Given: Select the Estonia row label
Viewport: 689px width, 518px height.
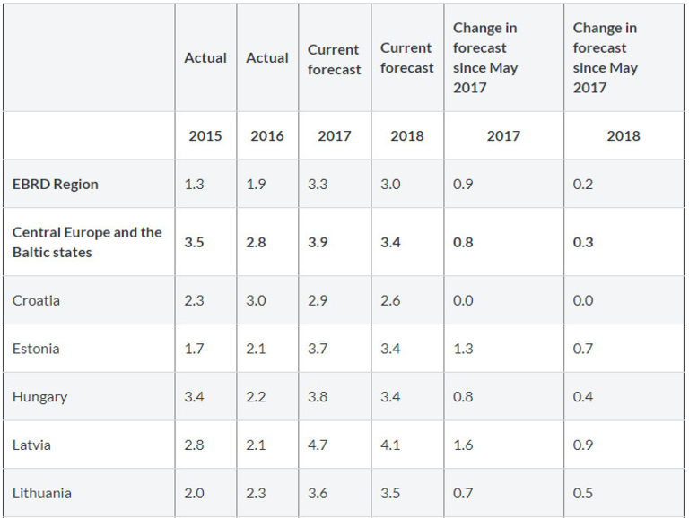Looking at the screenshot, I should (x=36, y=349).
